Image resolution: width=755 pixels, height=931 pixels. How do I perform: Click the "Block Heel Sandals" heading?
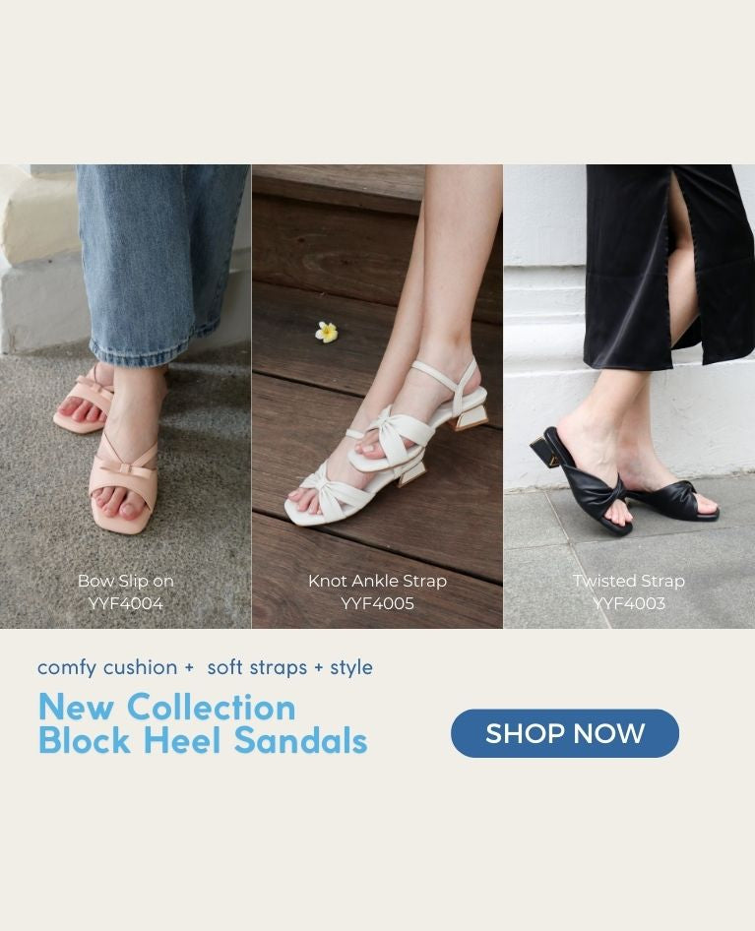pyautogui.click(x=203, y=740)
